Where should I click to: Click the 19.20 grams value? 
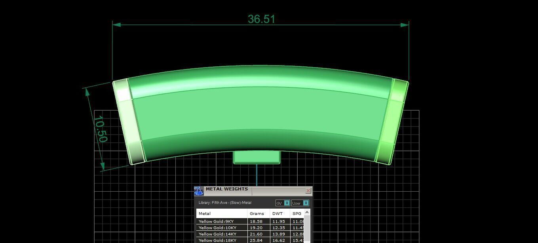click(256, 228)
